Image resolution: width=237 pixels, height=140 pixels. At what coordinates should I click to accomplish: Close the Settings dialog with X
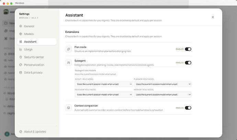[x=213, y=17]
